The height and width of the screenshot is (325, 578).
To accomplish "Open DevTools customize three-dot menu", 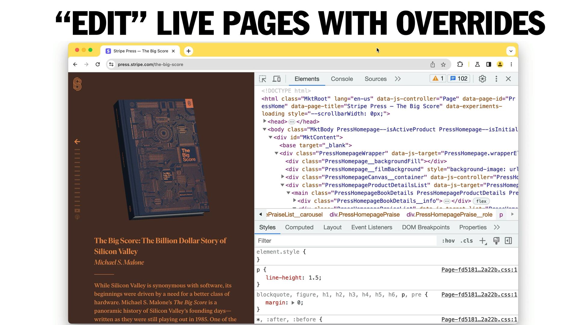I will 496,79.
